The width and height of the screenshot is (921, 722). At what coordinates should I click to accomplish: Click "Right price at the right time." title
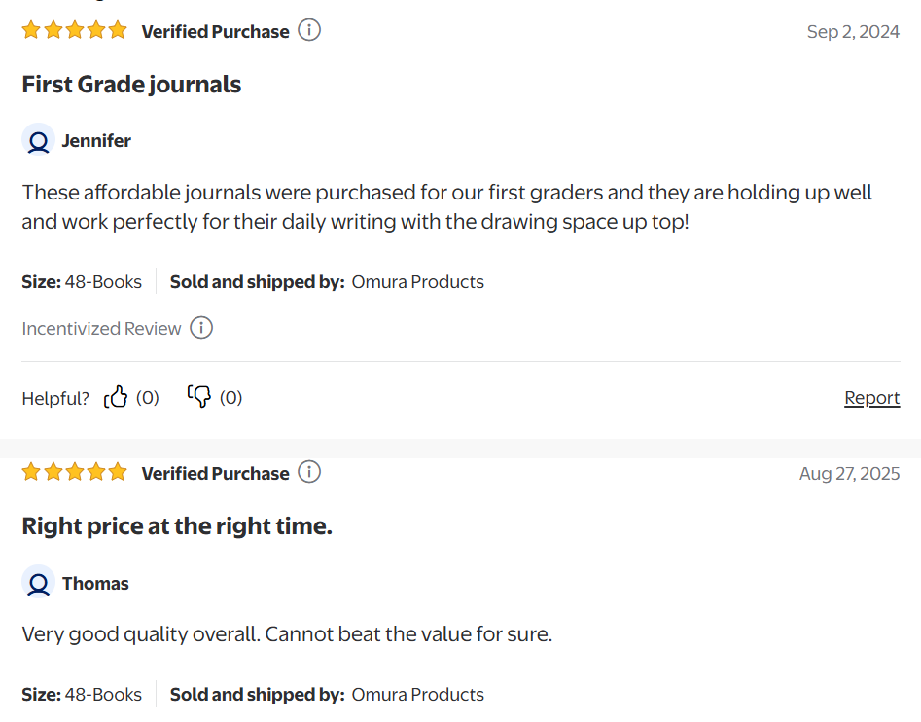177,526
